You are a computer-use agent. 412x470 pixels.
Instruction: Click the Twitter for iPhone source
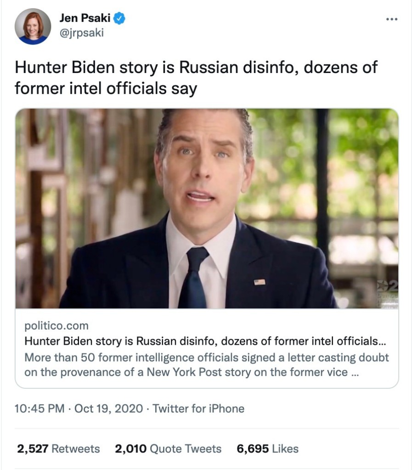pyautogui.click(x=198, y=408)
